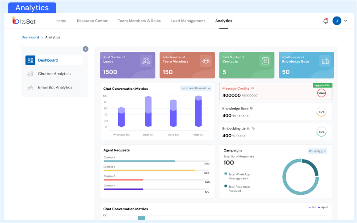Click the Chatbot Analytics sidebar icon
This screenshot has height=223, width=357.
coord(30,74)
